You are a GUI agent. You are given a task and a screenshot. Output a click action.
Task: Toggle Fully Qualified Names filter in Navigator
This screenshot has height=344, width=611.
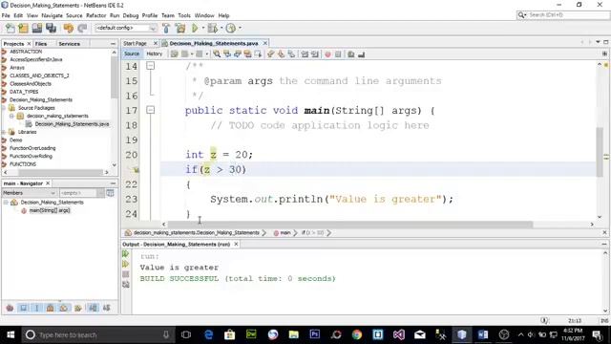coord(77,308)
